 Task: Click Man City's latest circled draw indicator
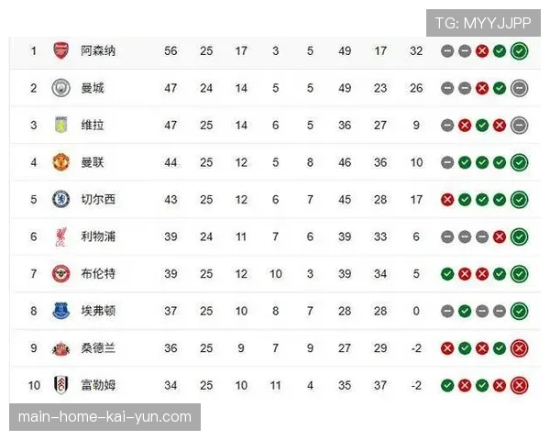519,88
